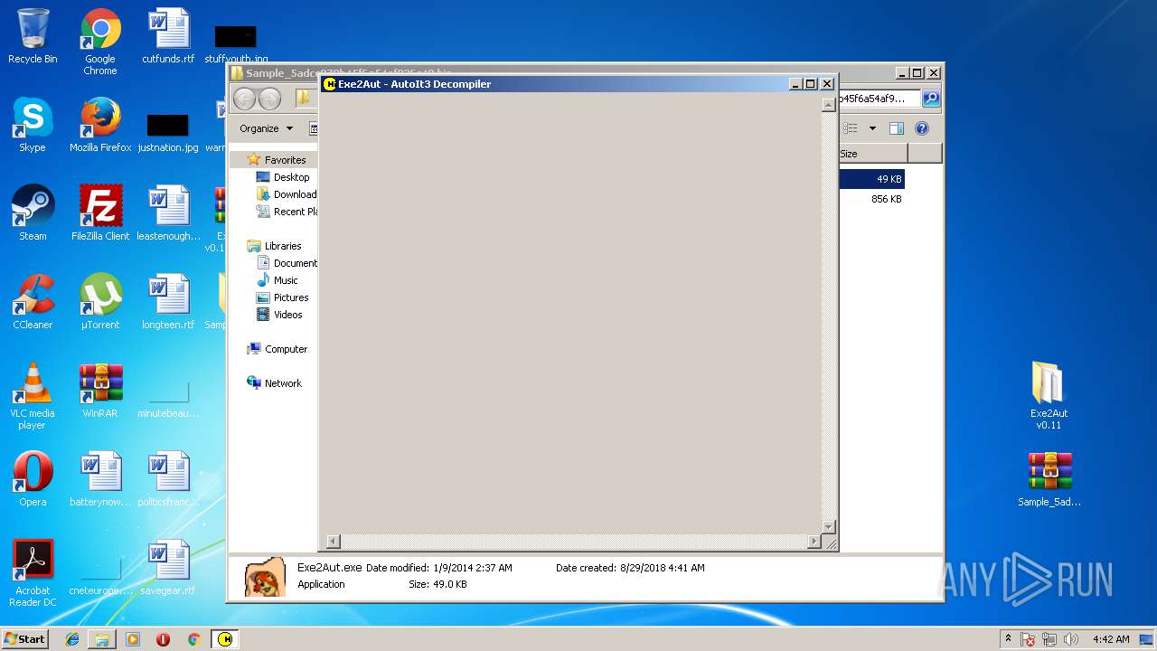Viewport: 1157px width, 651px height.
Task: Open Libraries in navigation pane
Action: tap(283, 246)
